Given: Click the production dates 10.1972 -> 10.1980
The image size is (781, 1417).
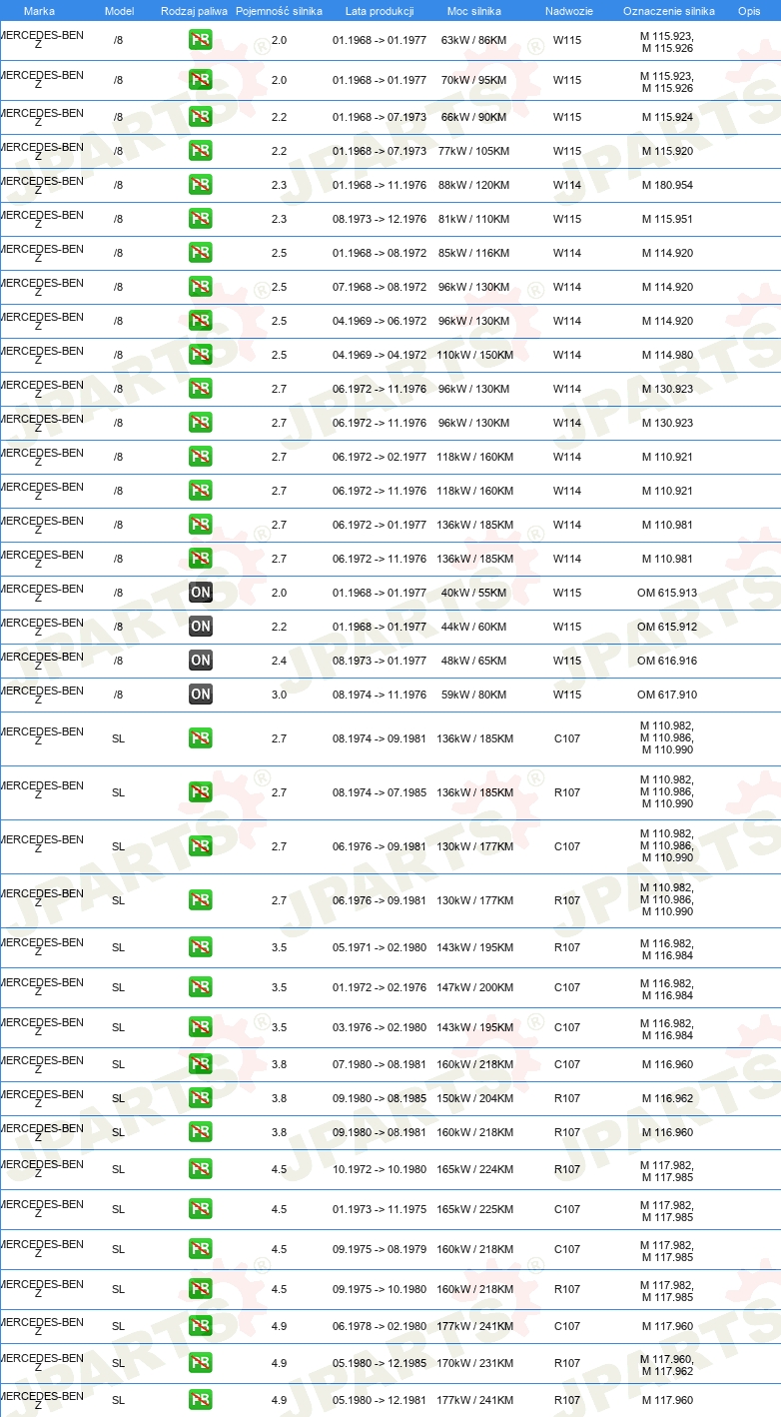Looking at the screenshot, I should [x=380, y=1170].
